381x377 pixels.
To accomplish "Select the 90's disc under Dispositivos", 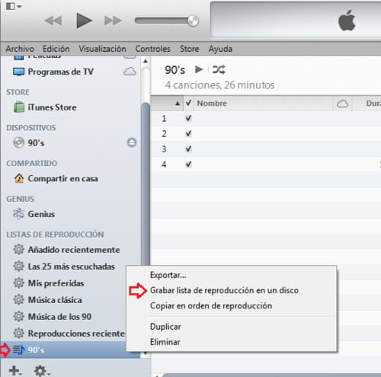I will 36,142.
